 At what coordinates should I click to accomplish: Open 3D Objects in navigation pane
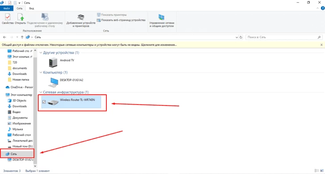pos(17,101)
